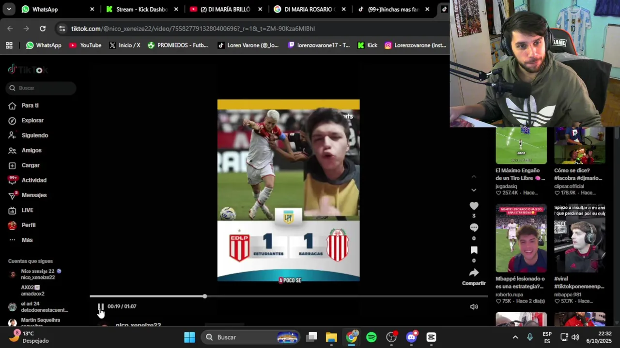Screen dimensions: 620x348
Task: Reload the page
Action: (x=43, y=29)
